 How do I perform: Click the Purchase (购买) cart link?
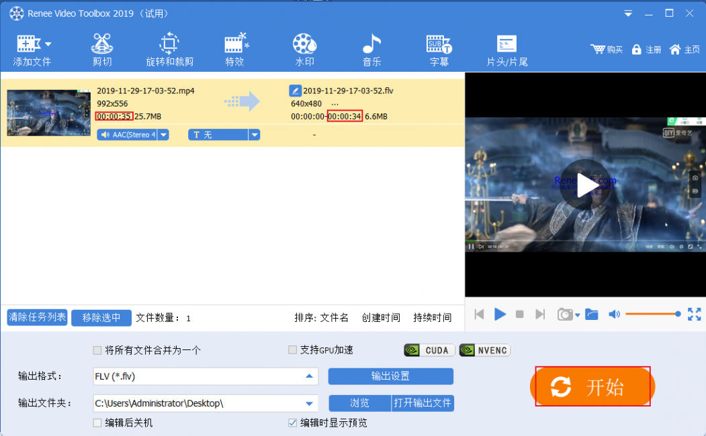(x=607, y=50)
